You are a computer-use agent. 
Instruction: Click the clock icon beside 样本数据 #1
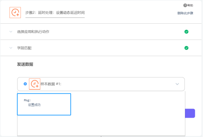tap(34, 84)
